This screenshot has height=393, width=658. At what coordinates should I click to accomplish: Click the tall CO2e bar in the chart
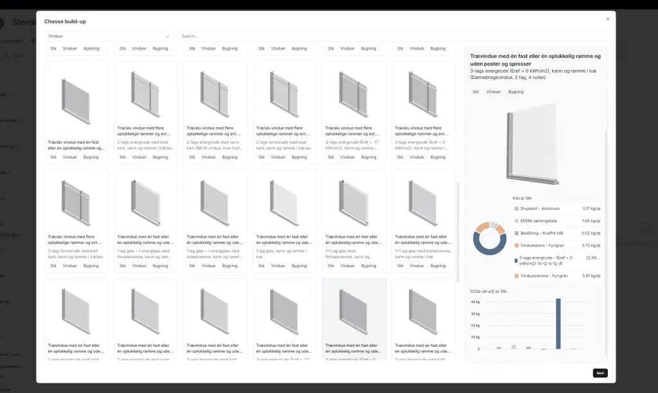pos(558,324)
